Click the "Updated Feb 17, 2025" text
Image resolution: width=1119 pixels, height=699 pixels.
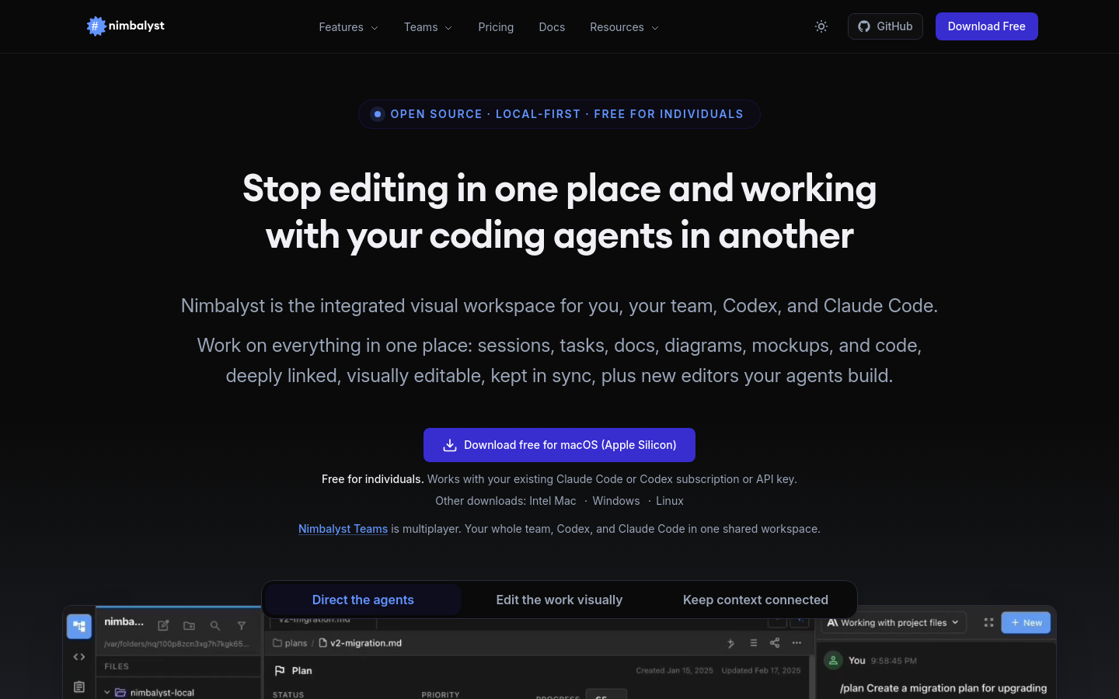tap(761, 670)
